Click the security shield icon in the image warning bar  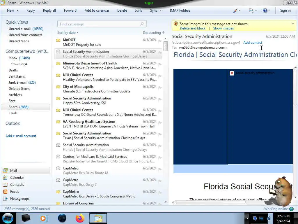(176, 24)
